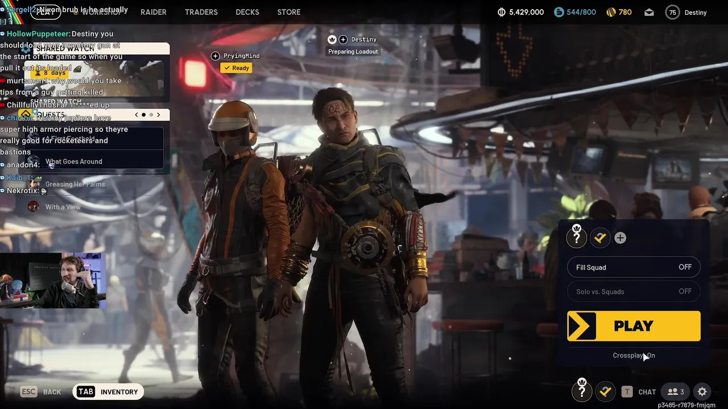Open the TRADERS menu tab
The width and height of the screenshot is (728, 409).
coord(201,12)
